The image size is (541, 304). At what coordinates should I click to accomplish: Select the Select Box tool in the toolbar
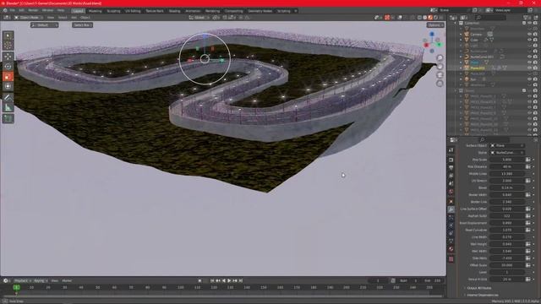(8, 35)
